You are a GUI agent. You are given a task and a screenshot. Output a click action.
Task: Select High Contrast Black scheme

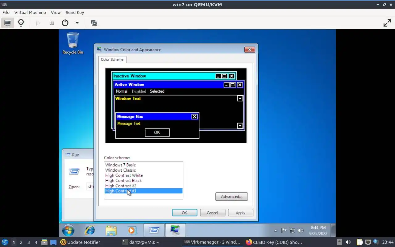click(143, 181)
